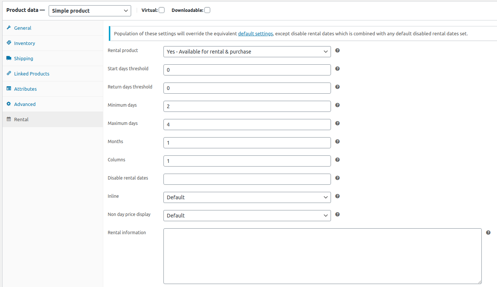Image resolution: width=497 pixels, height=287 pixels.
Task: Follow the default settings link
Action: coord(255,34)
